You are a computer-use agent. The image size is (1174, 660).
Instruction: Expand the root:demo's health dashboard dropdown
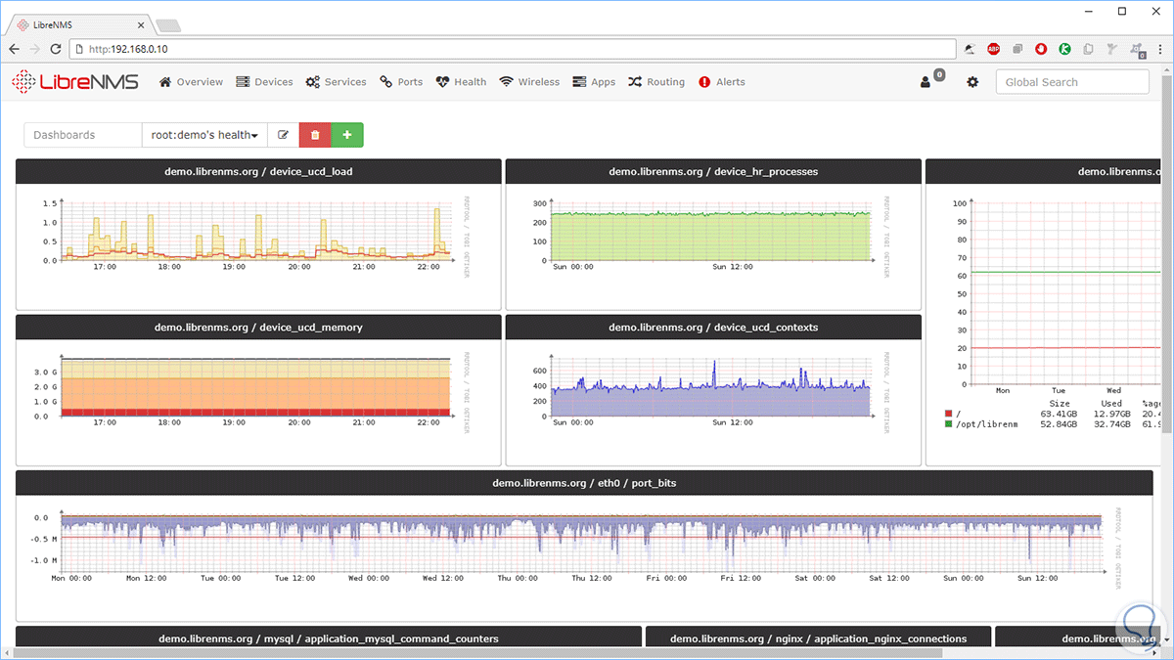click(x=204, y=135)
